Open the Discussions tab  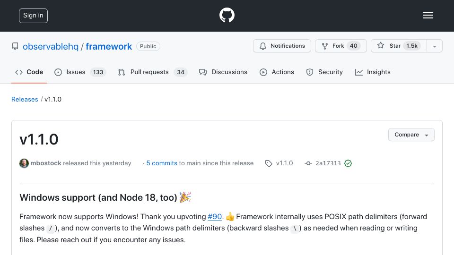pyautogui.click(x=223, y=72)
